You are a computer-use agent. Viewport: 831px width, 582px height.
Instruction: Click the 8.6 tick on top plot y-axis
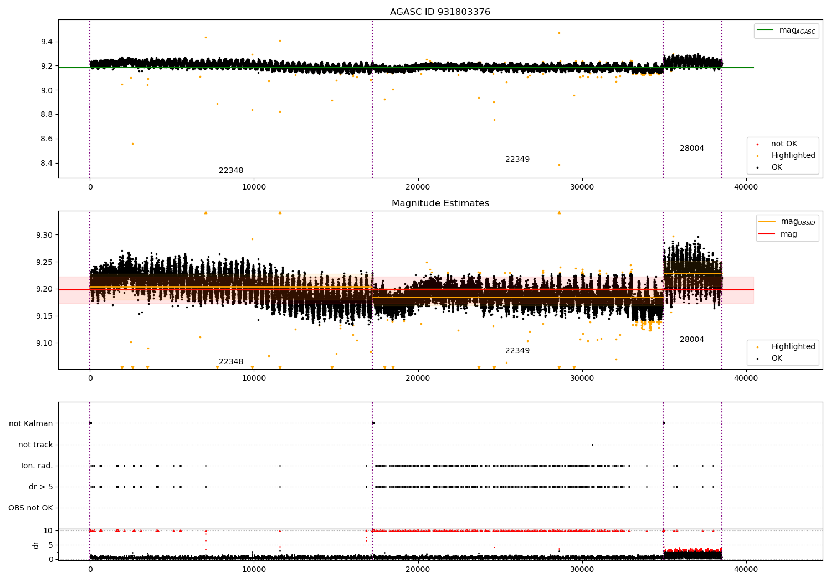pyautogui.click(x=47, y=139)
